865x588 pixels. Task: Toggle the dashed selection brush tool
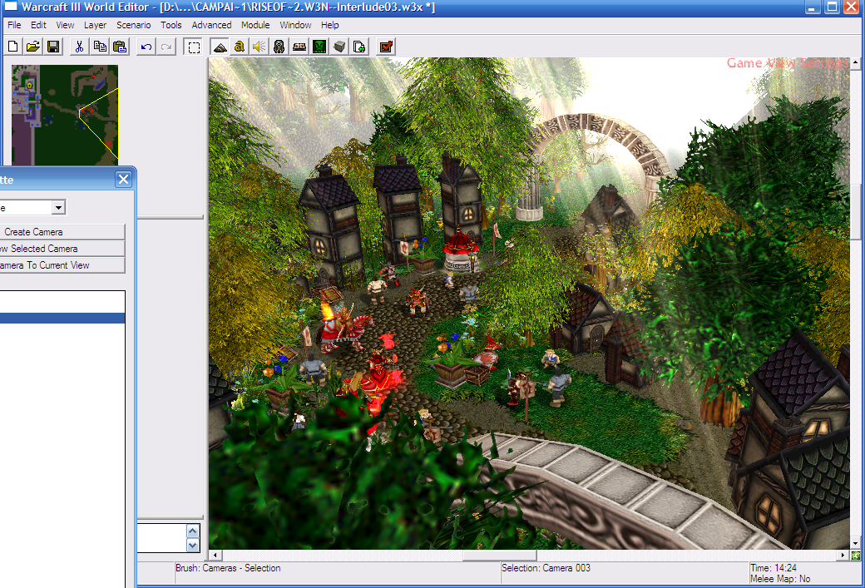coord(194,47)
